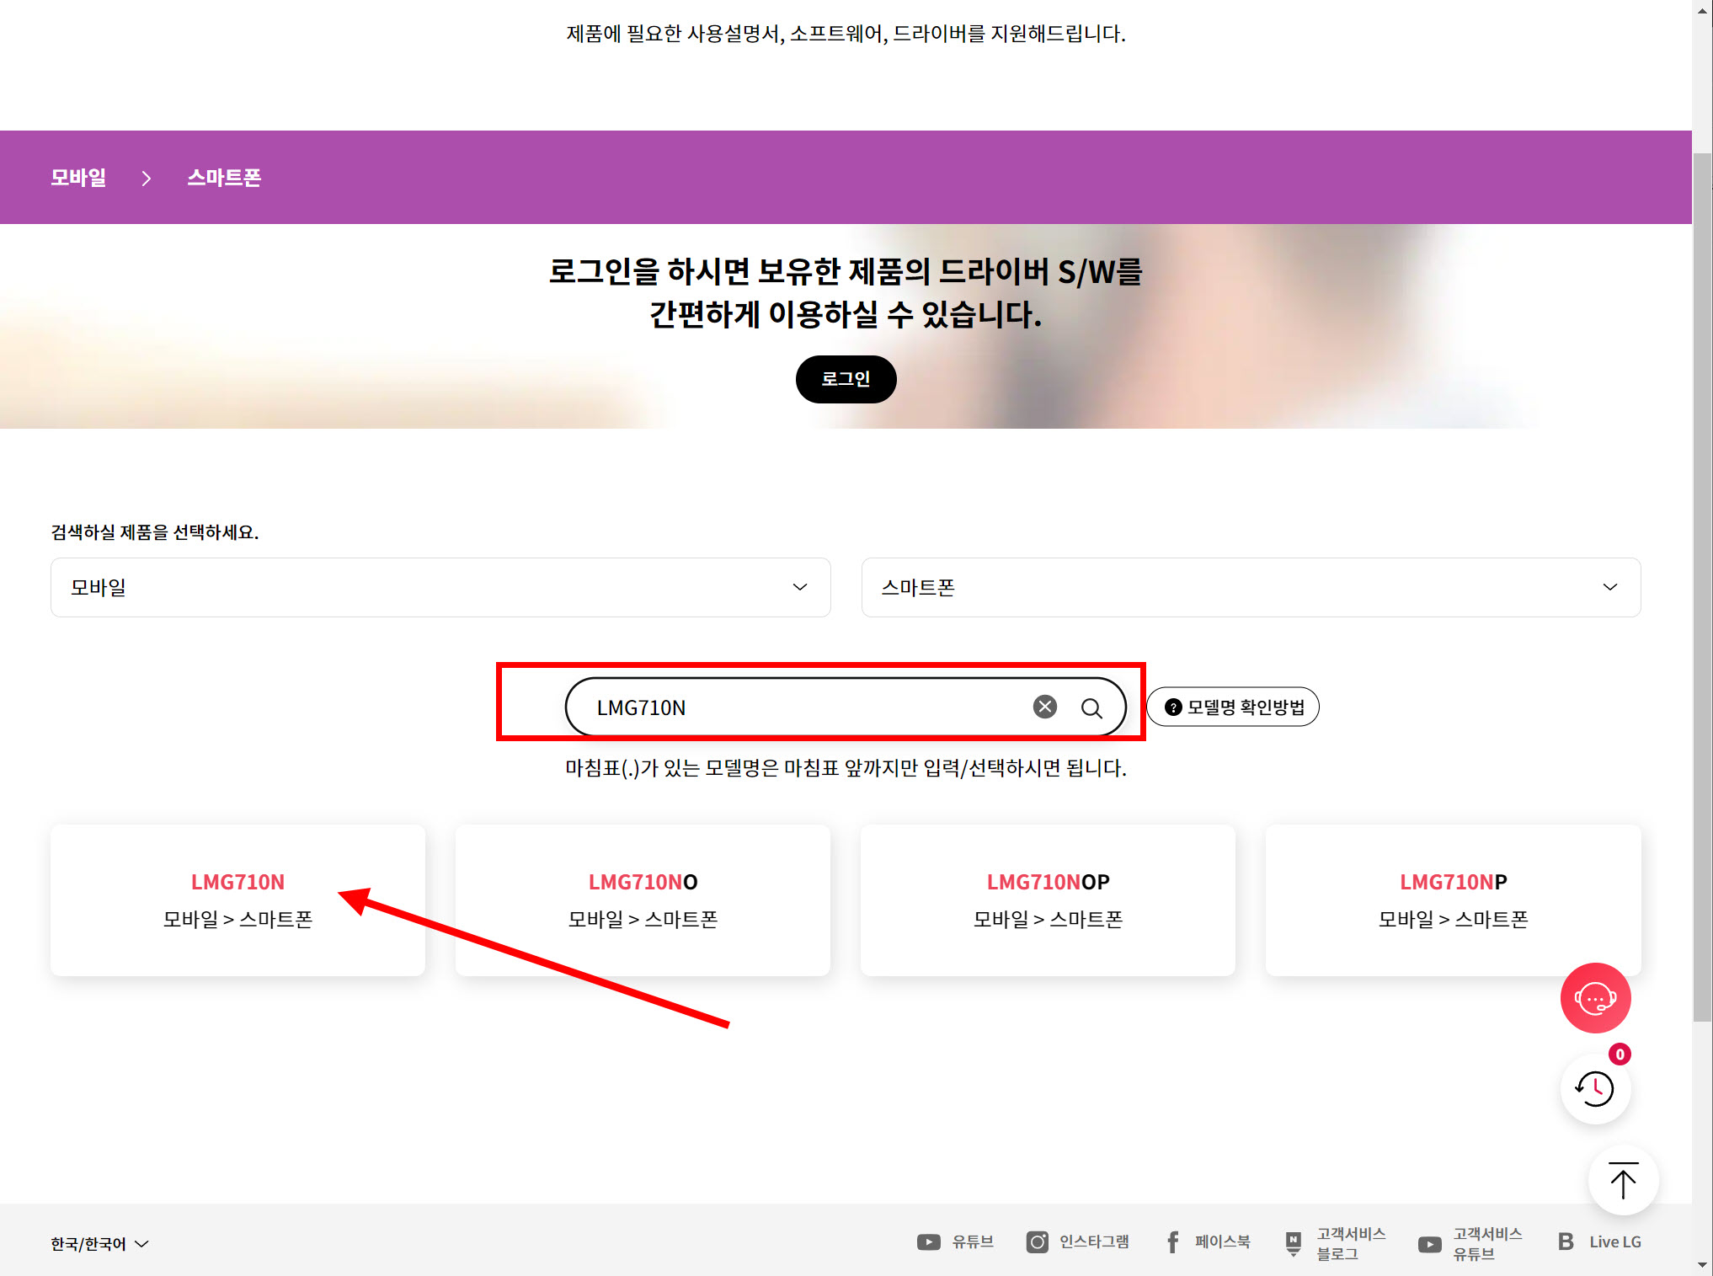Expand the 스마트폰 product dropdown

[1251, 587]
